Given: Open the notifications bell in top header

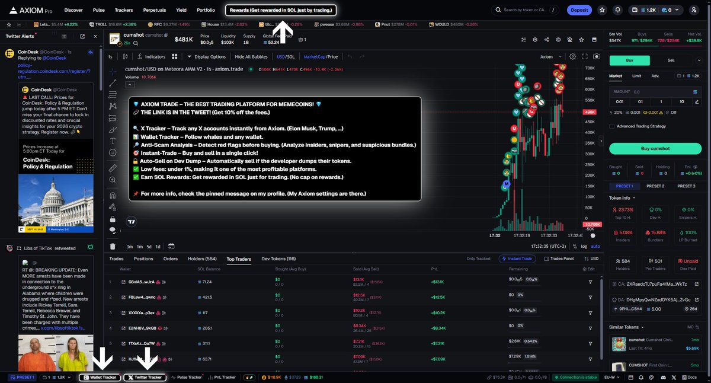Looking at the screenshot, I should click(x=618, y=10).
